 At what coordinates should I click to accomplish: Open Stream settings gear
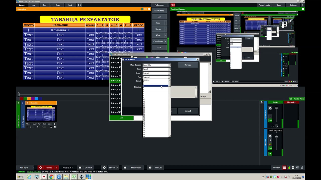(x=104, y=168)
